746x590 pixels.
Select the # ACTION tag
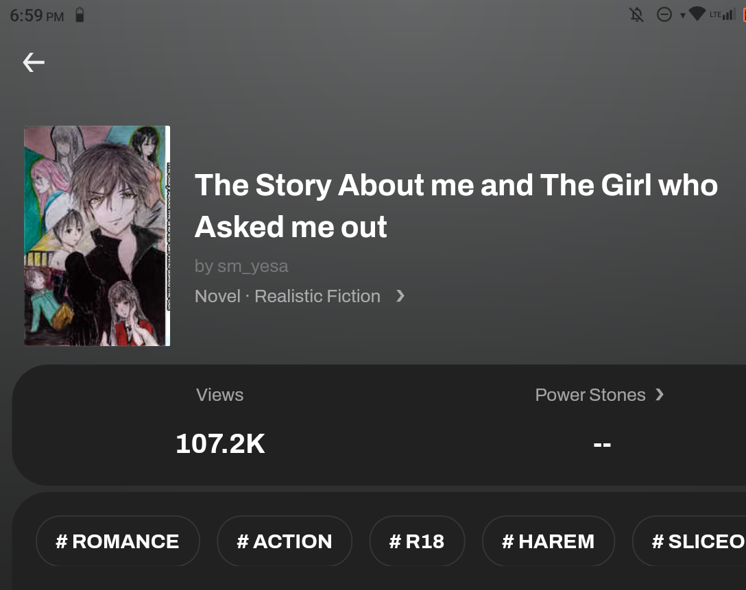285,541
